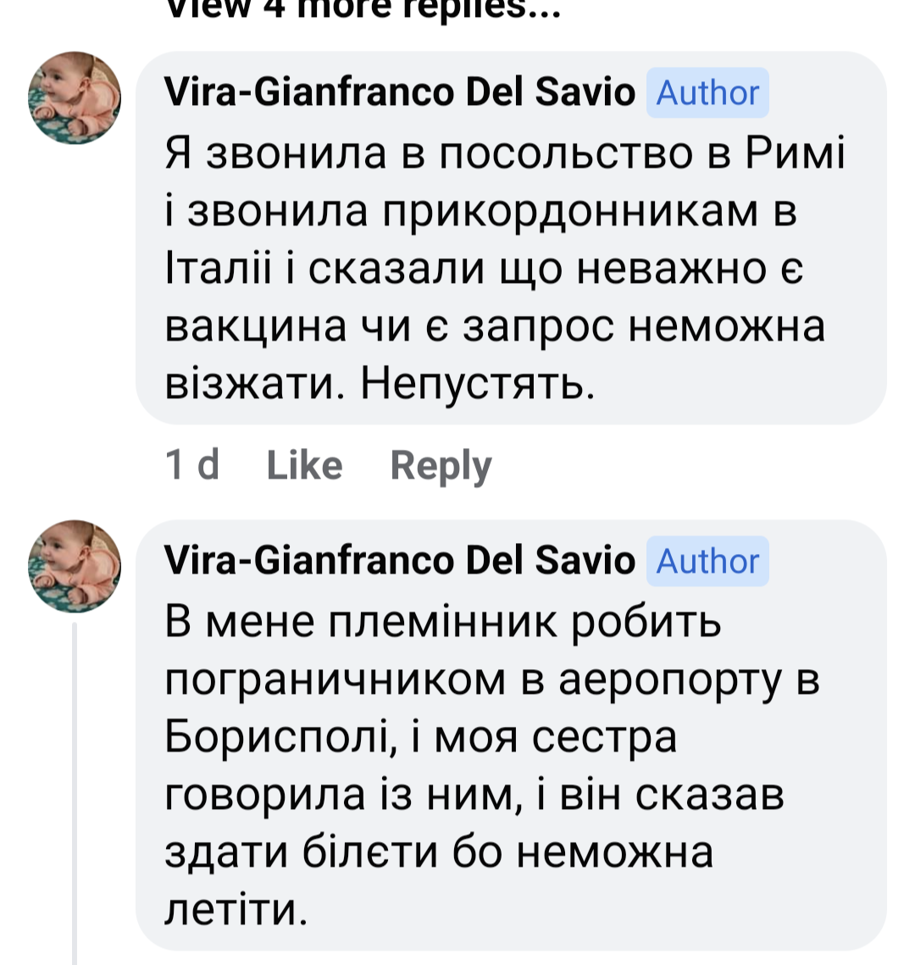Open baby avatar beside the племінник comment
This screenshot has height=965, width=915.
coord(75,566)
